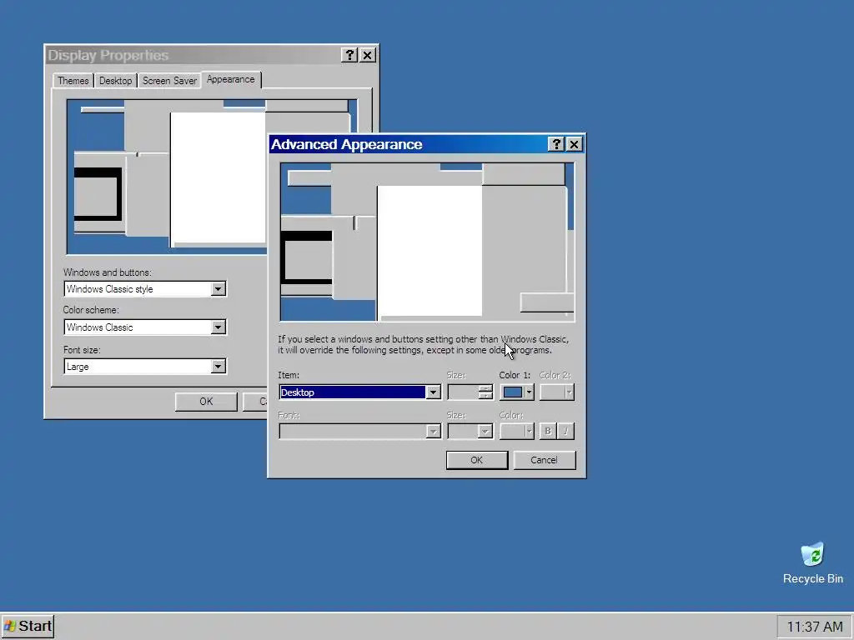Open the Color 1 picker dropdown
Viewport: 854px width, 640px height.
coord(516,392)
